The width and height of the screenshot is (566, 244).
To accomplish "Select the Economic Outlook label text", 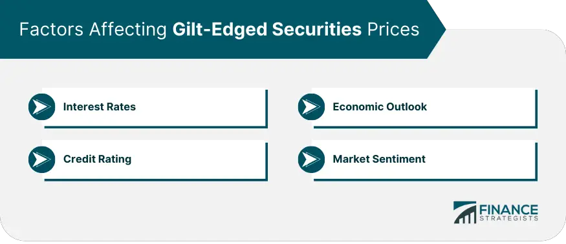I will point(380,107).
